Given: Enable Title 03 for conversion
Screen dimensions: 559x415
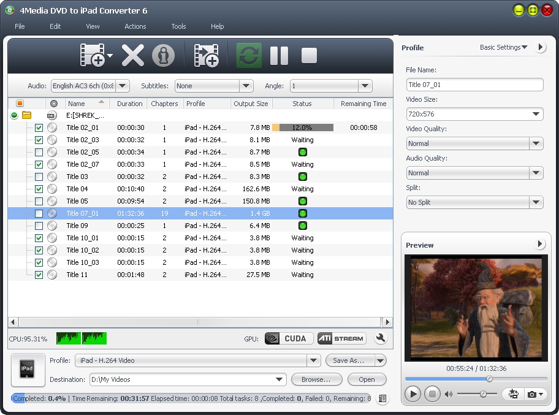Looking at the screenshot, I should 39,177.
